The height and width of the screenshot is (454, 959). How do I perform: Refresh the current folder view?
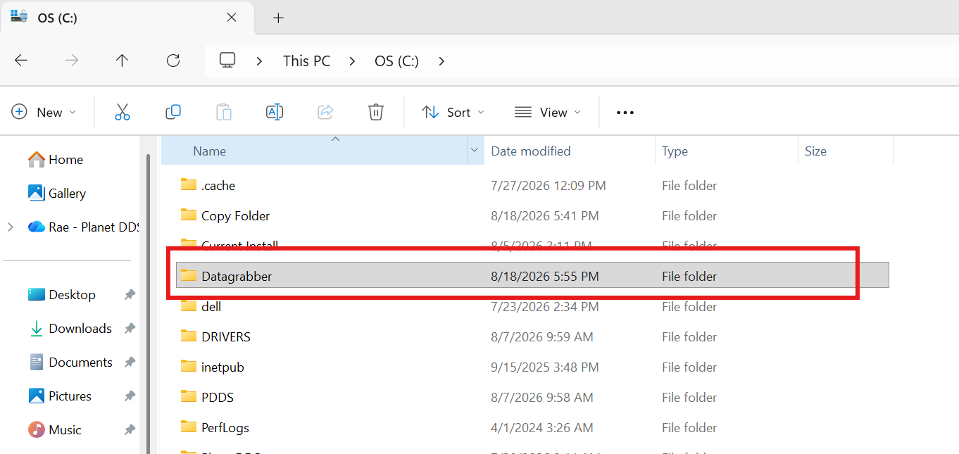(x=173, y=61)
